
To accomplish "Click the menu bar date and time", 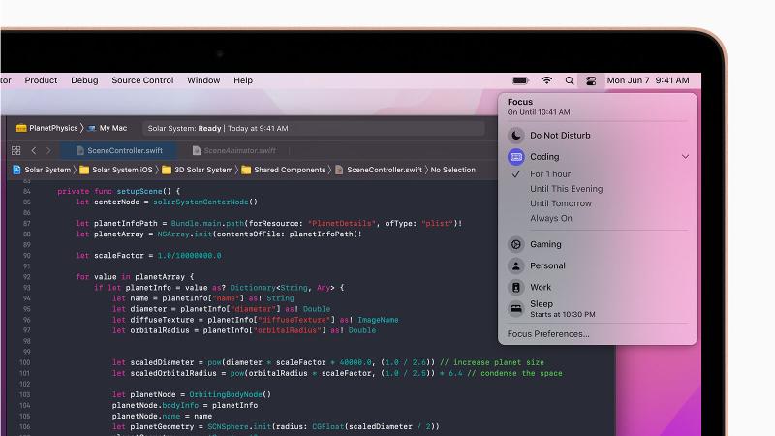I will (x=648, y=80).
